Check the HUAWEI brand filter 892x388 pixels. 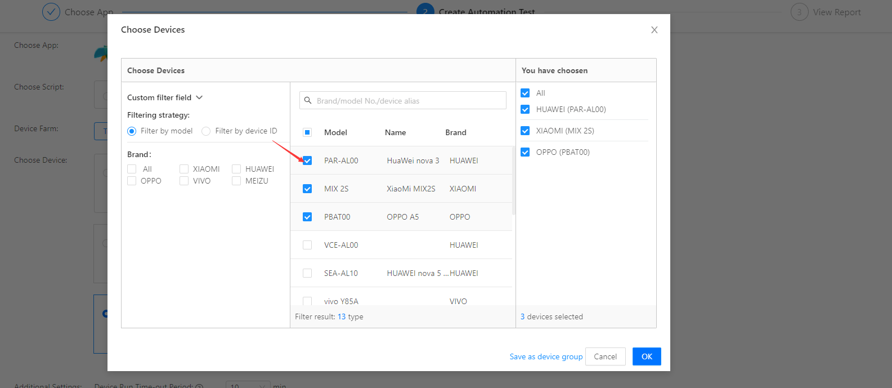coord(236,169)
